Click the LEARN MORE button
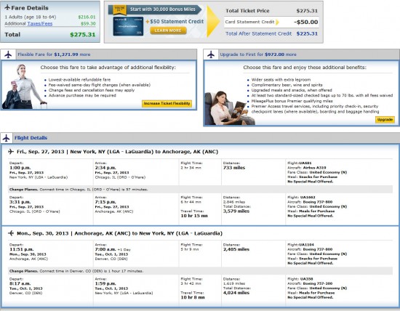Image resolution: width=400 pixels, height=311 pixels. pyautogui.click(x=168, y=31)
